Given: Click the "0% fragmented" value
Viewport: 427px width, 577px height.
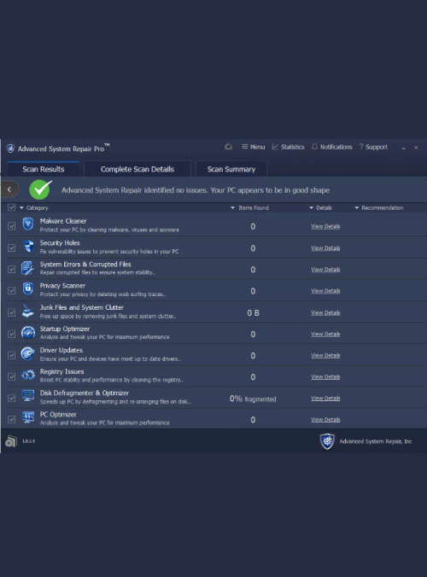Looking at the screenshot, I should point(253,399).
